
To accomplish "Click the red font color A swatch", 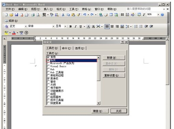I will click(14, 33).
